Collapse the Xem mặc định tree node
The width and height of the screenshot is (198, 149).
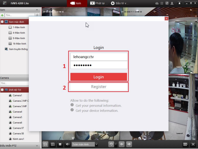[x=2, y=22]
